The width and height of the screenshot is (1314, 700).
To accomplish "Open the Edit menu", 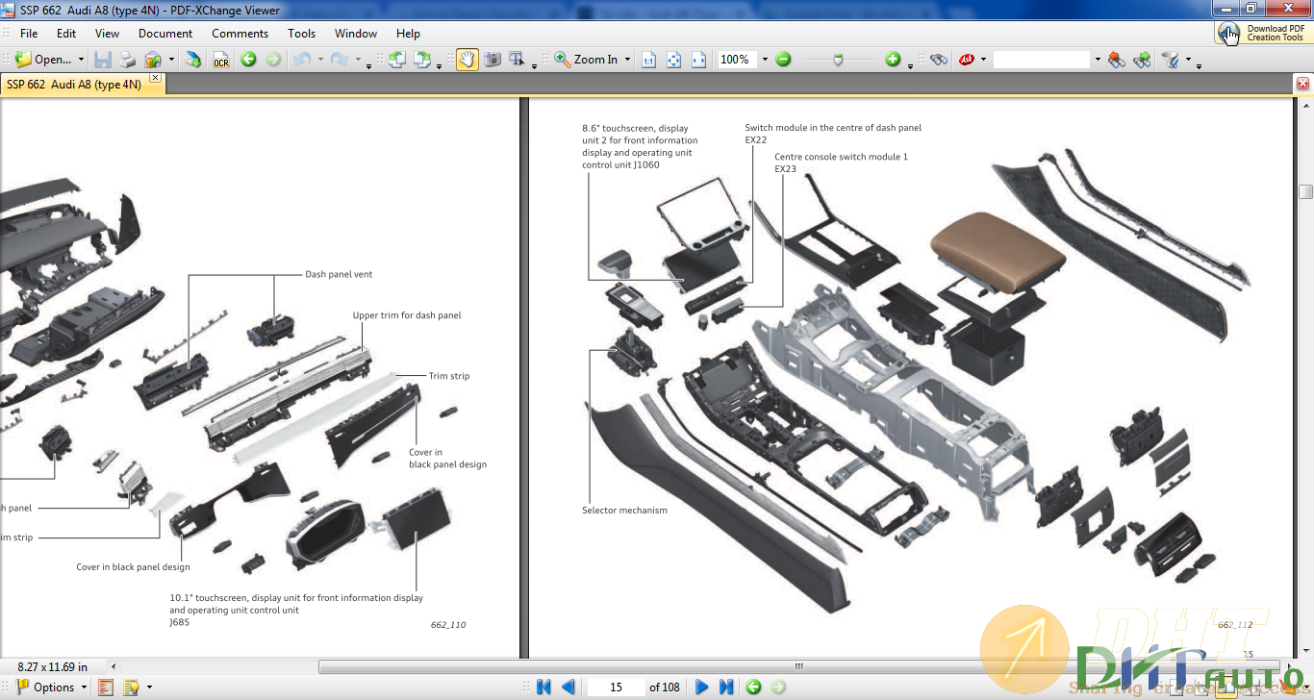I will tap(66, 33).
